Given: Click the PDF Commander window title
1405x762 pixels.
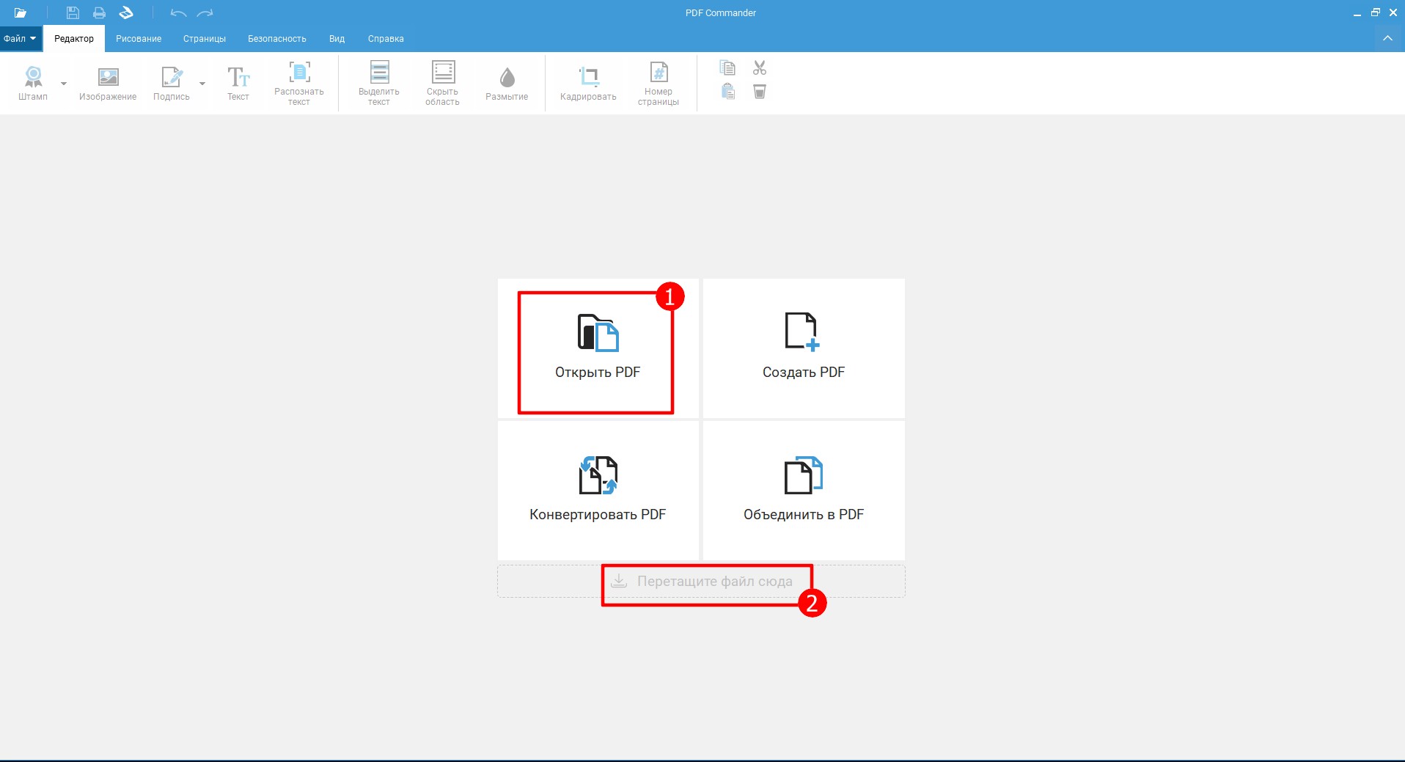Looking at the screenshot, I should tap(721, 12).
